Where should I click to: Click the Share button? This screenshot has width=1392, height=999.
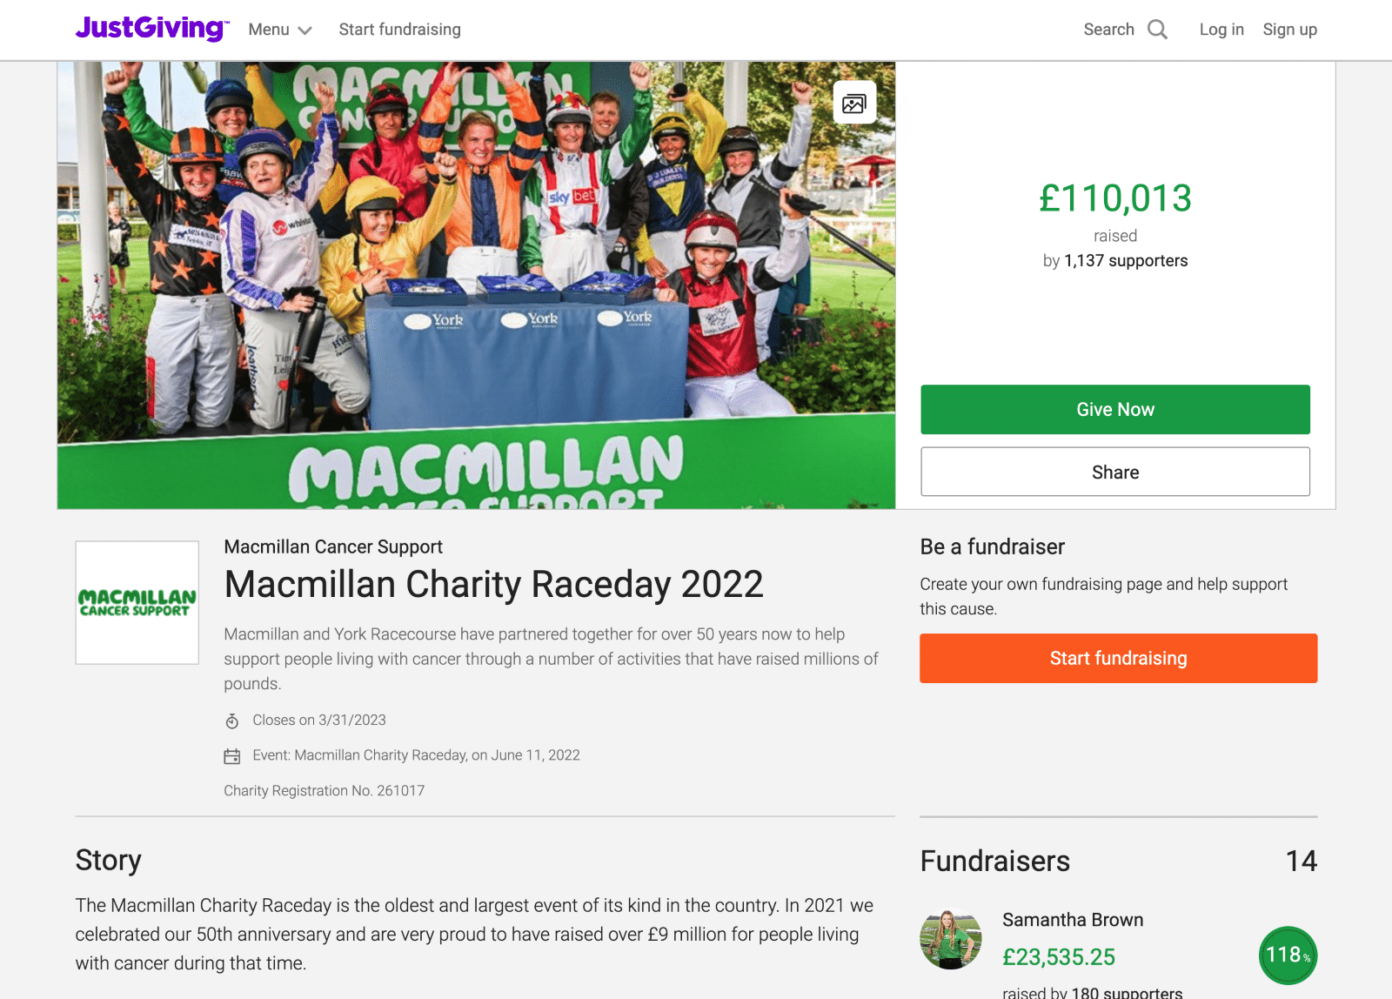[x=1115, y=472]
